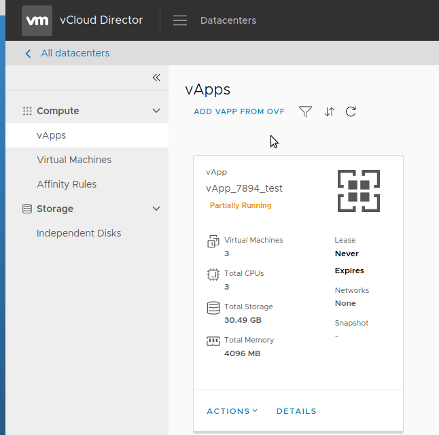Open the ACTIONS dropdown
Screen dimensions: 439x435
coord(232,411)
